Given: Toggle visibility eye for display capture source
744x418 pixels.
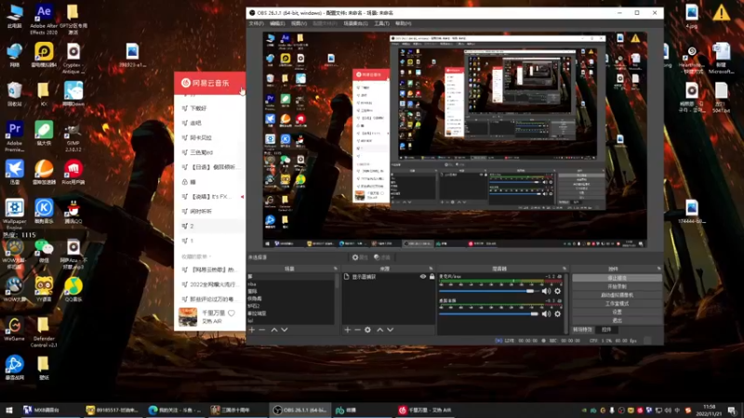Looking at the screenshot, I should pyautogui.click(x=423, y=276).
